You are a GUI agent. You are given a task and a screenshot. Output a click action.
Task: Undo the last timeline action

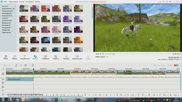(x=5, y=65)
